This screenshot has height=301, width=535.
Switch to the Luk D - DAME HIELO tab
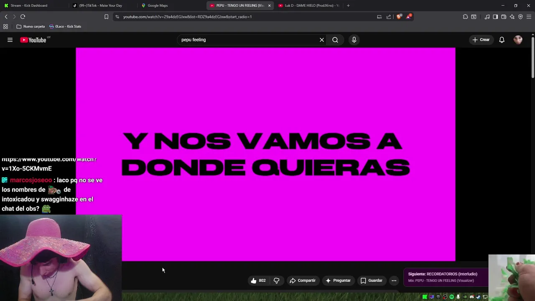(x=309, y=5)
